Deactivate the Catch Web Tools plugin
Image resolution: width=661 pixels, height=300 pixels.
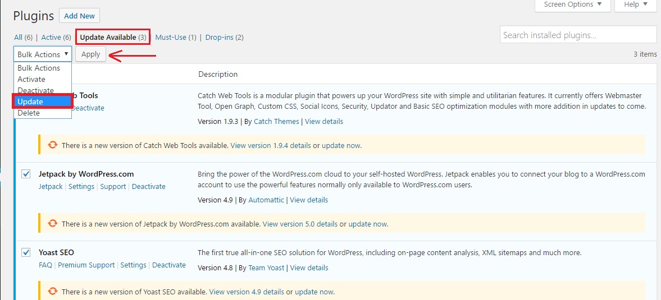pos(87,108)
